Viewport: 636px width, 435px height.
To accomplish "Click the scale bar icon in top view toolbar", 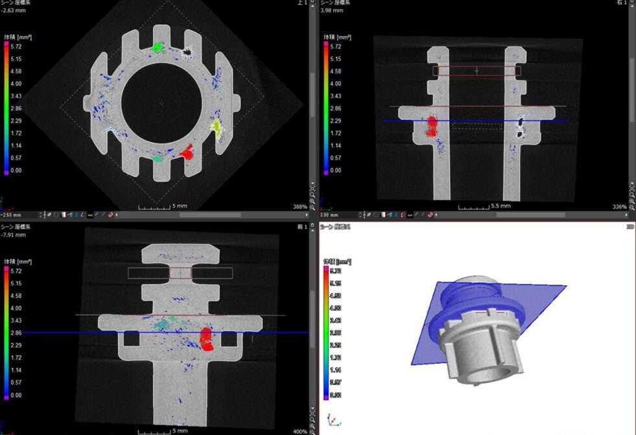I will coord(90,215).
